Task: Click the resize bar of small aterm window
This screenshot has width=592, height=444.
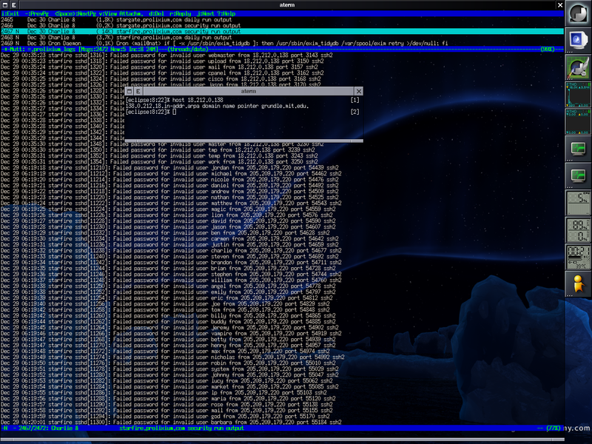Action: pyautogui.click(x=244, y=141)
